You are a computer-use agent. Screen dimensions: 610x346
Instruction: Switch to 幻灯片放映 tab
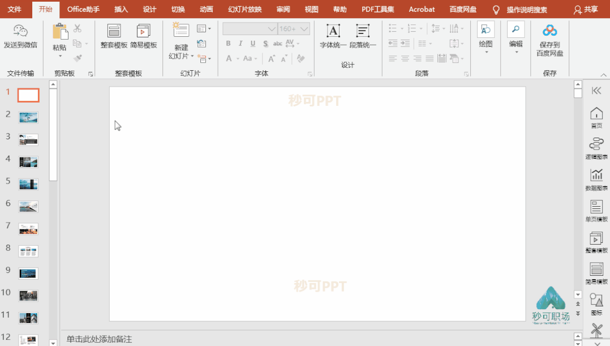click(244, 9)
